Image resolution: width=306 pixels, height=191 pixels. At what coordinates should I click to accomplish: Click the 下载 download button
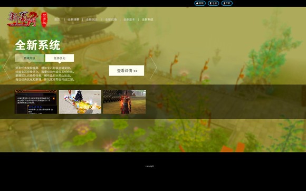tap(227, 3)
